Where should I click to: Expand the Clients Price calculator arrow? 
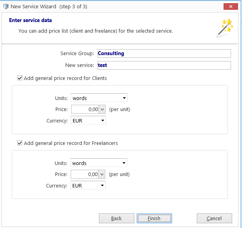(102, 109)
